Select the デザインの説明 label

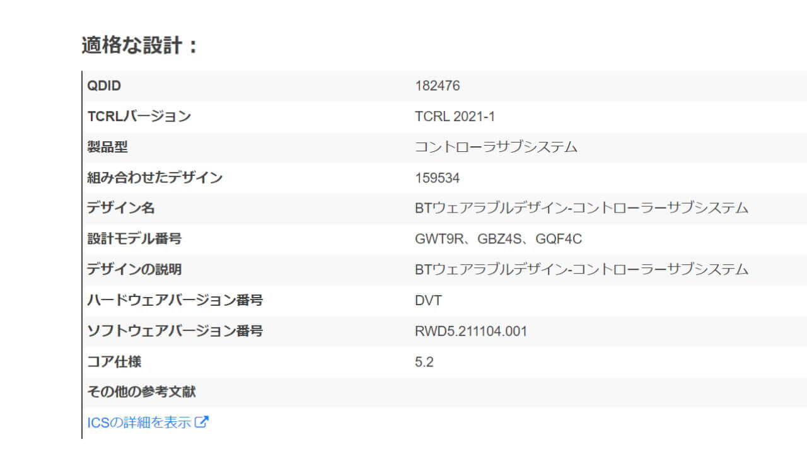(134, 269)
